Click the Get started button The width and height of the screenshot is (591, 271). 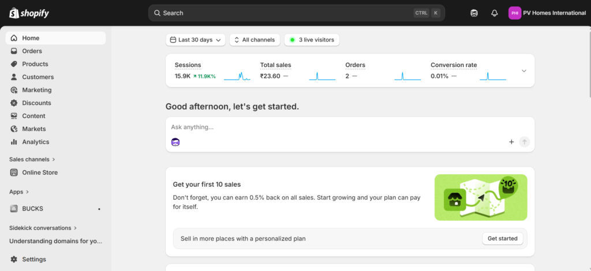(x=502, y=238)
